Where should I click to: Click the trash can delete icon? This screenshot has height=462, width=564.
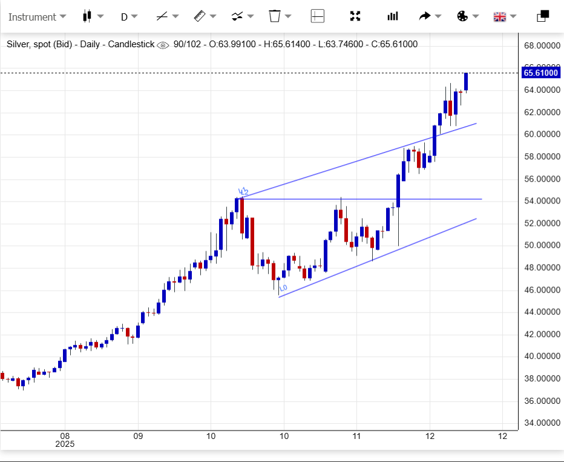pyautogui.click(x=275, y=16)
